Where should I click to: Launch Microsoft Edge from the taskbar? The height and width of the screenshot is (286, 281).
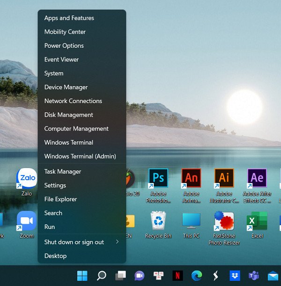coord(197,276)
